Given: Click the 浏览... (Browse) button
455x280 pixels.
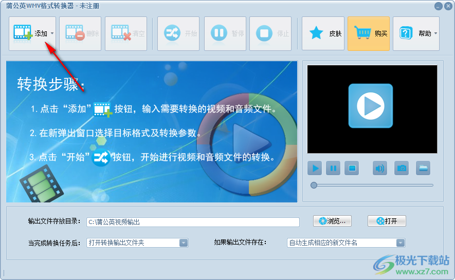Looking at the screenshot, I should pyautogui.click(x=332, y=221).
